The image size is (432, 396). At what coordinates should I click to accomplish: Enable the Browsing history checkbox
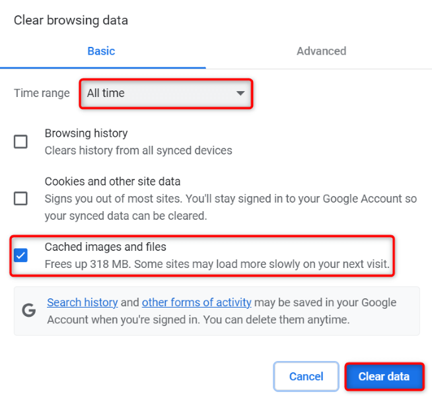[21, 141]
